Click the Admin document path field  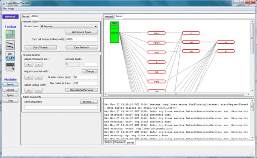61,107
